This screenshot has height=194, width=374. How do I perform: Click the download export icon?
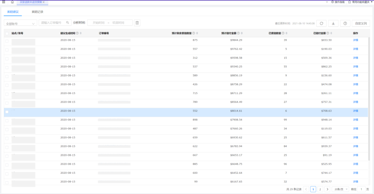click(x=333, y=23)
